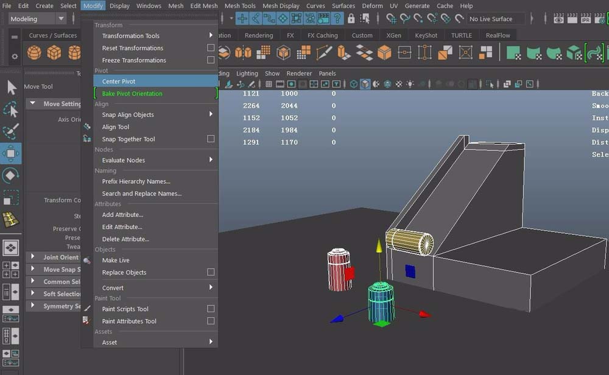The image size is (609, 375).
Task: Open Freeze Transformations option box
Action: click(x=211, y=60)
